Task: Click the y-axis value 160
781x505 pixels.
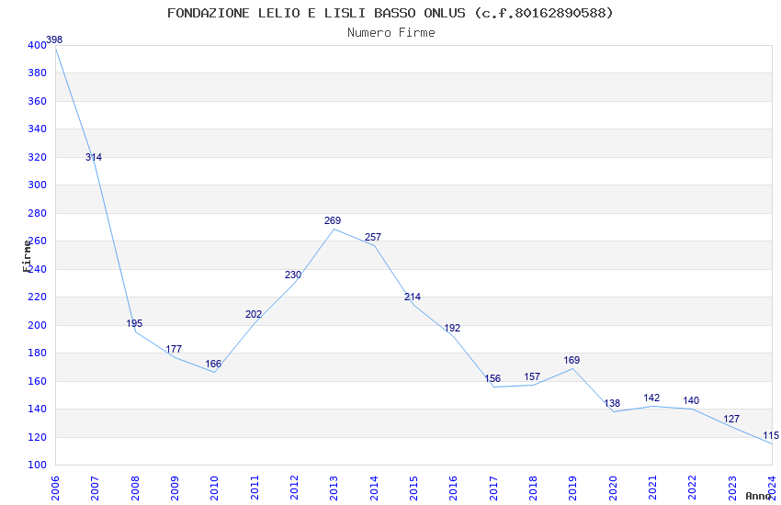Action: click(37, 381)
